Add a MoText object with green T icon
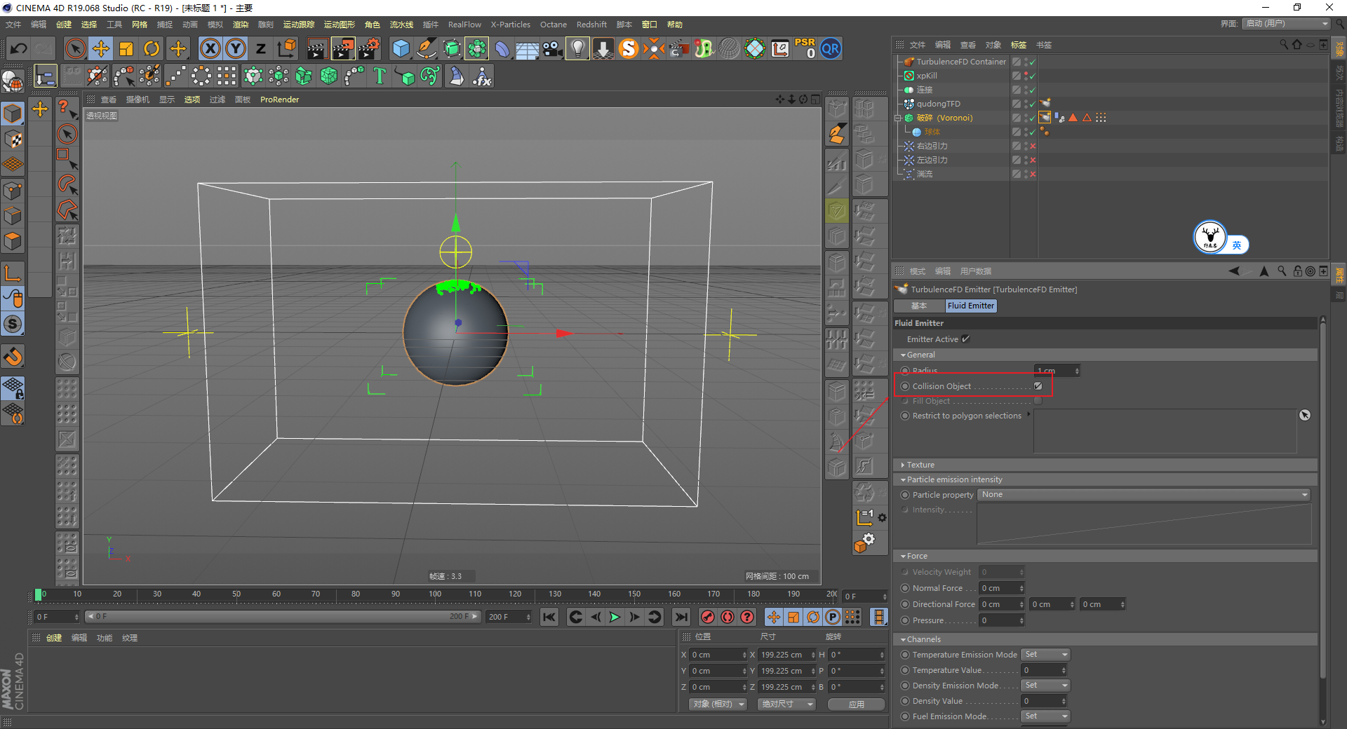Viewport: 1347px width, 729px height. [x=380, y=76]
